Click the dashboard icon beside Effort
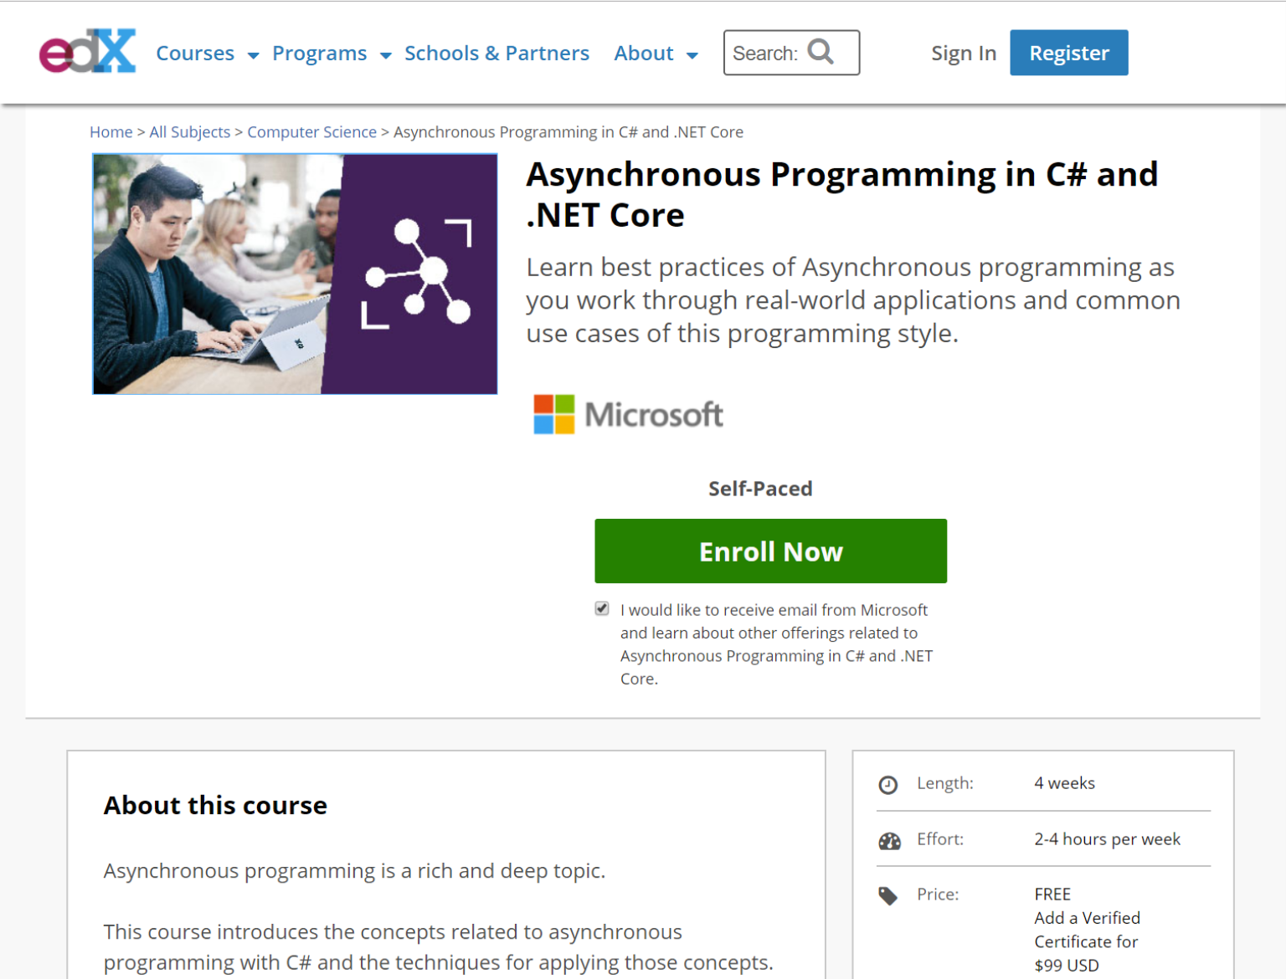This screenshot has height=979, width=1286. (889, 841)
